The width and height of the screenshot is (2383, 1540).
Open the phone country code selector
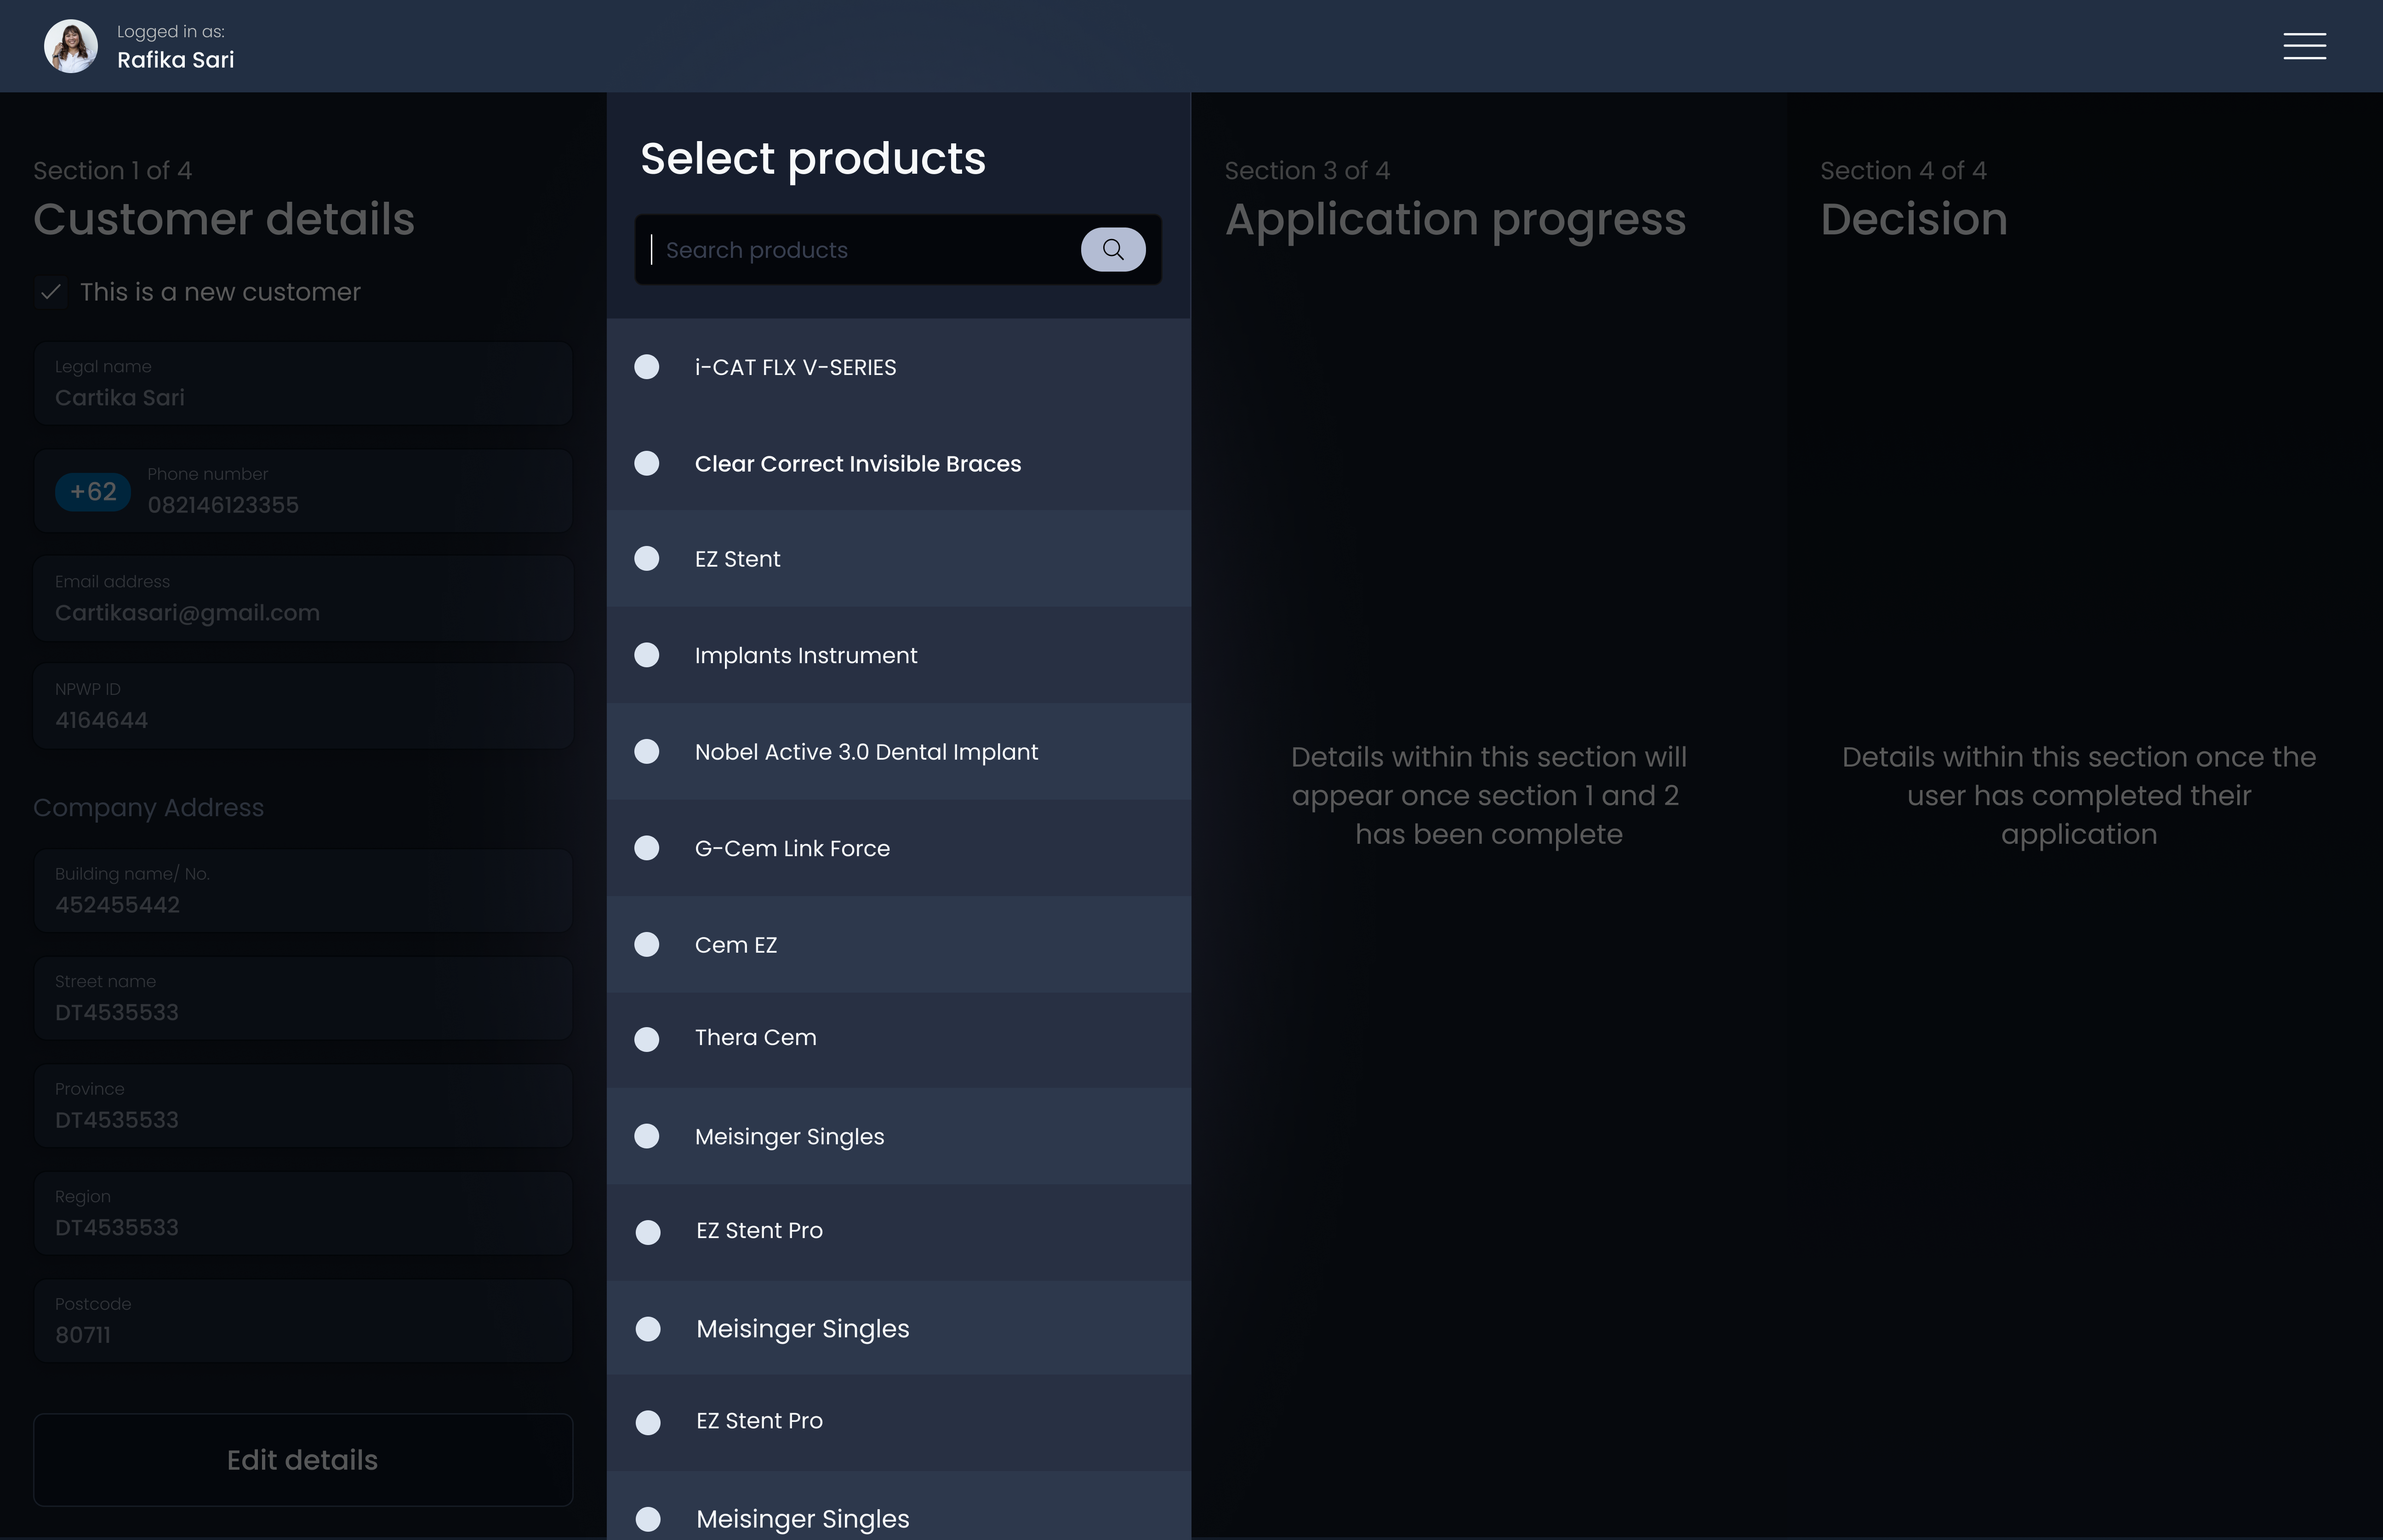tap(93, 491)
